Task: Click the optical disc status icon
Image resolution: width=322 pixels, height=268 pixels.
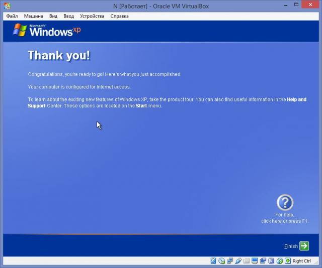Action: coord(221,260)
